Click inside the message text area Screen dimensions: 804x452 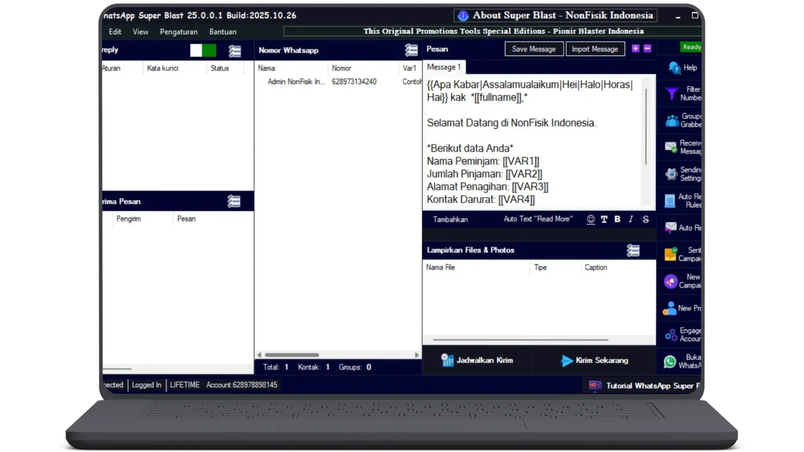533,142
